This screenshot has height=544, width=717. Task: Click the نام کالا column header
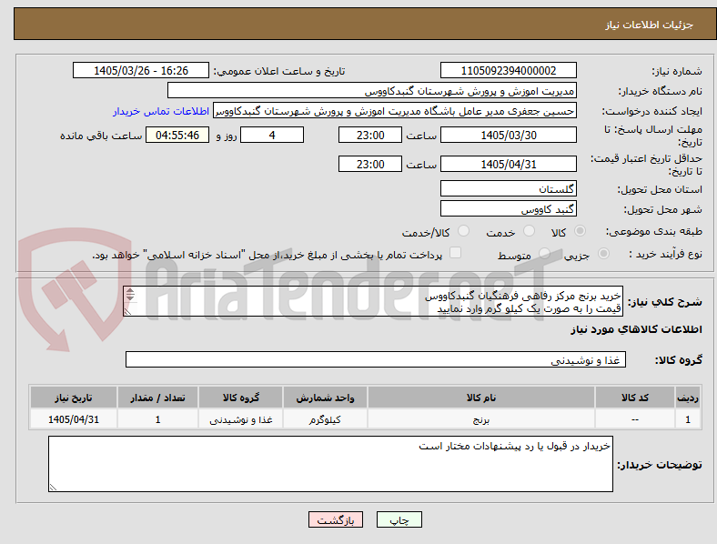(481, 398)
